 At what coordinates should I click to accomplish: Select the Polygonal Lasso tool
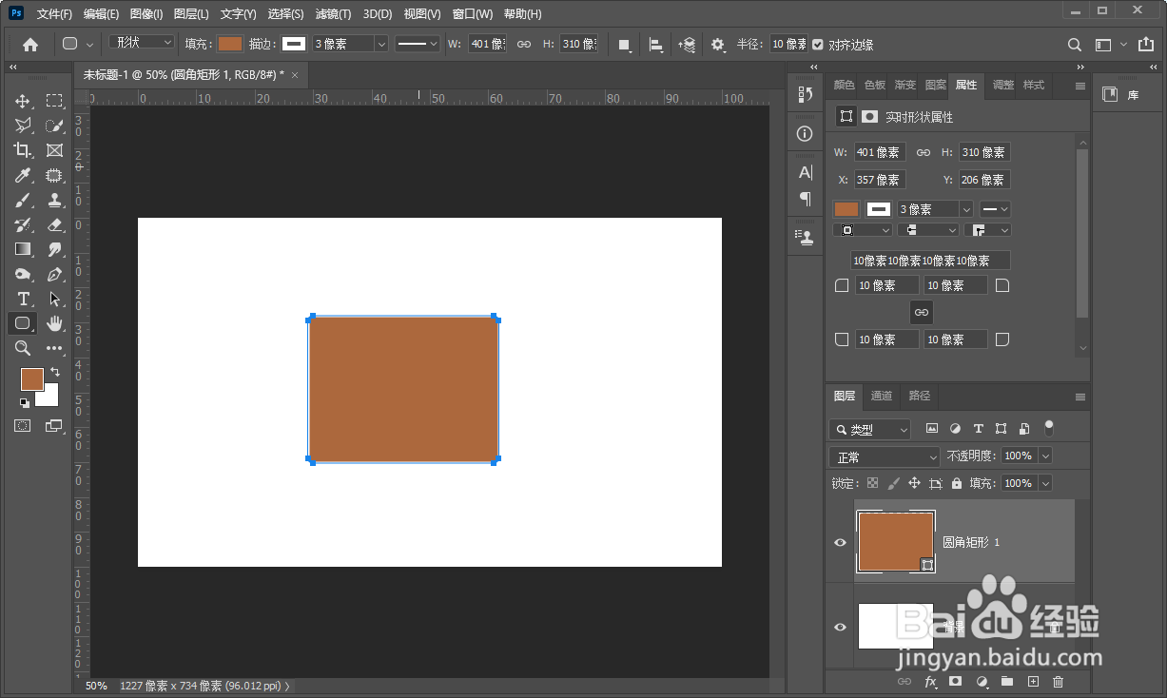23,126
